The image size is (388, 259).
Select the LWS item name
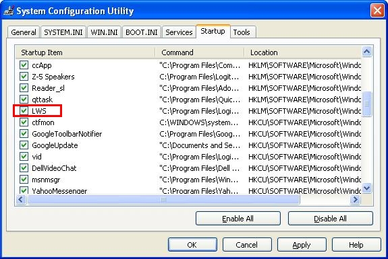pos(39,111)
